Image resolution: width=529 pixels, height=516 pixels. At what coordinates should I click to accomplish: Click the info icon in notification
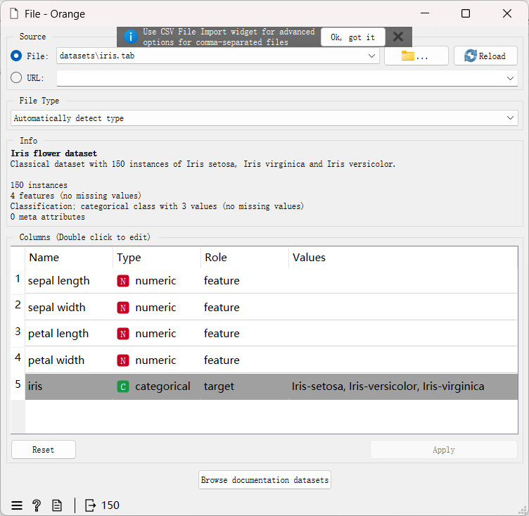click(131, 37)
